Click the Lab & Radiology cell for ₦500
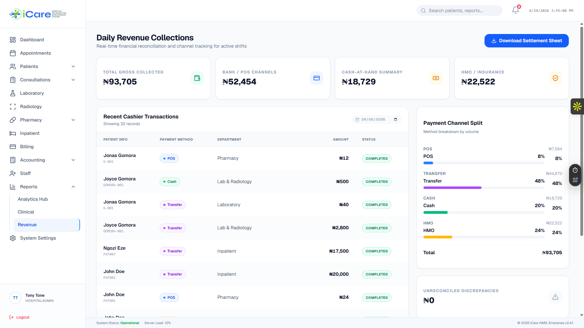This screenshot has height=328, width=584. pos(235,182)
